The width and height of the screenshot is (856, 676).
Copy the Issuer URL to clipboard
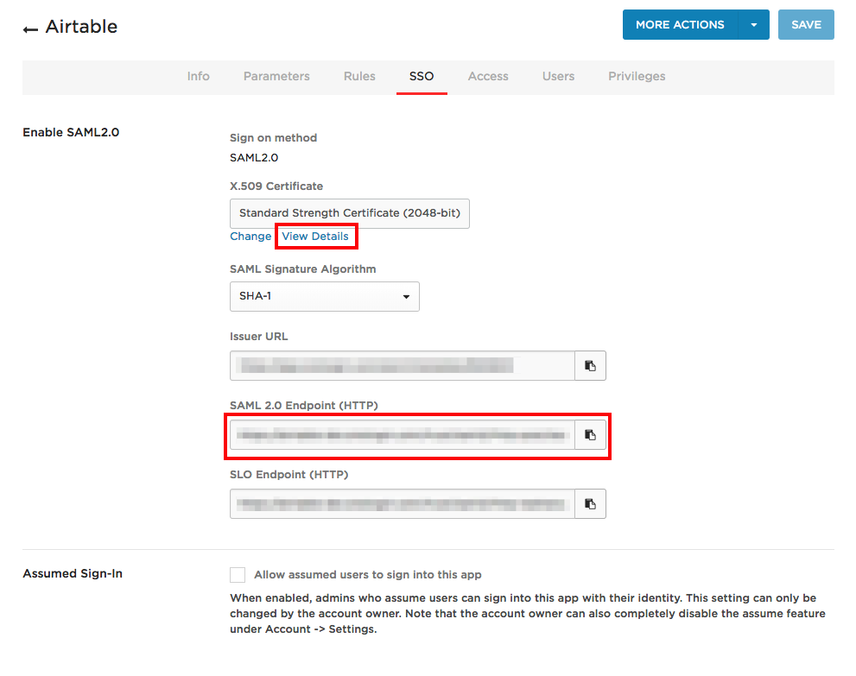[x=590, y=365]
